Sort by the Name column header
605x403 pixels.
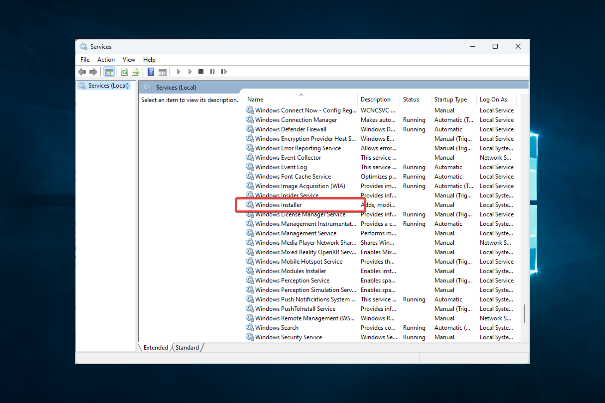[301, 99]
